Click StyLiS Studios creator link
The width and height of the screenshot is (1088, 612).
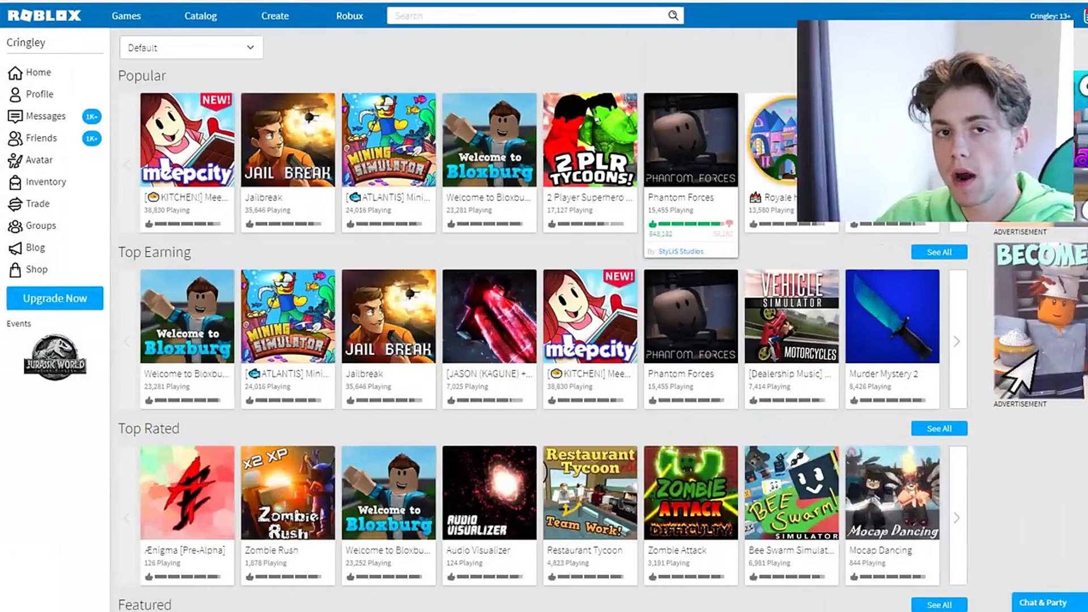681,252
